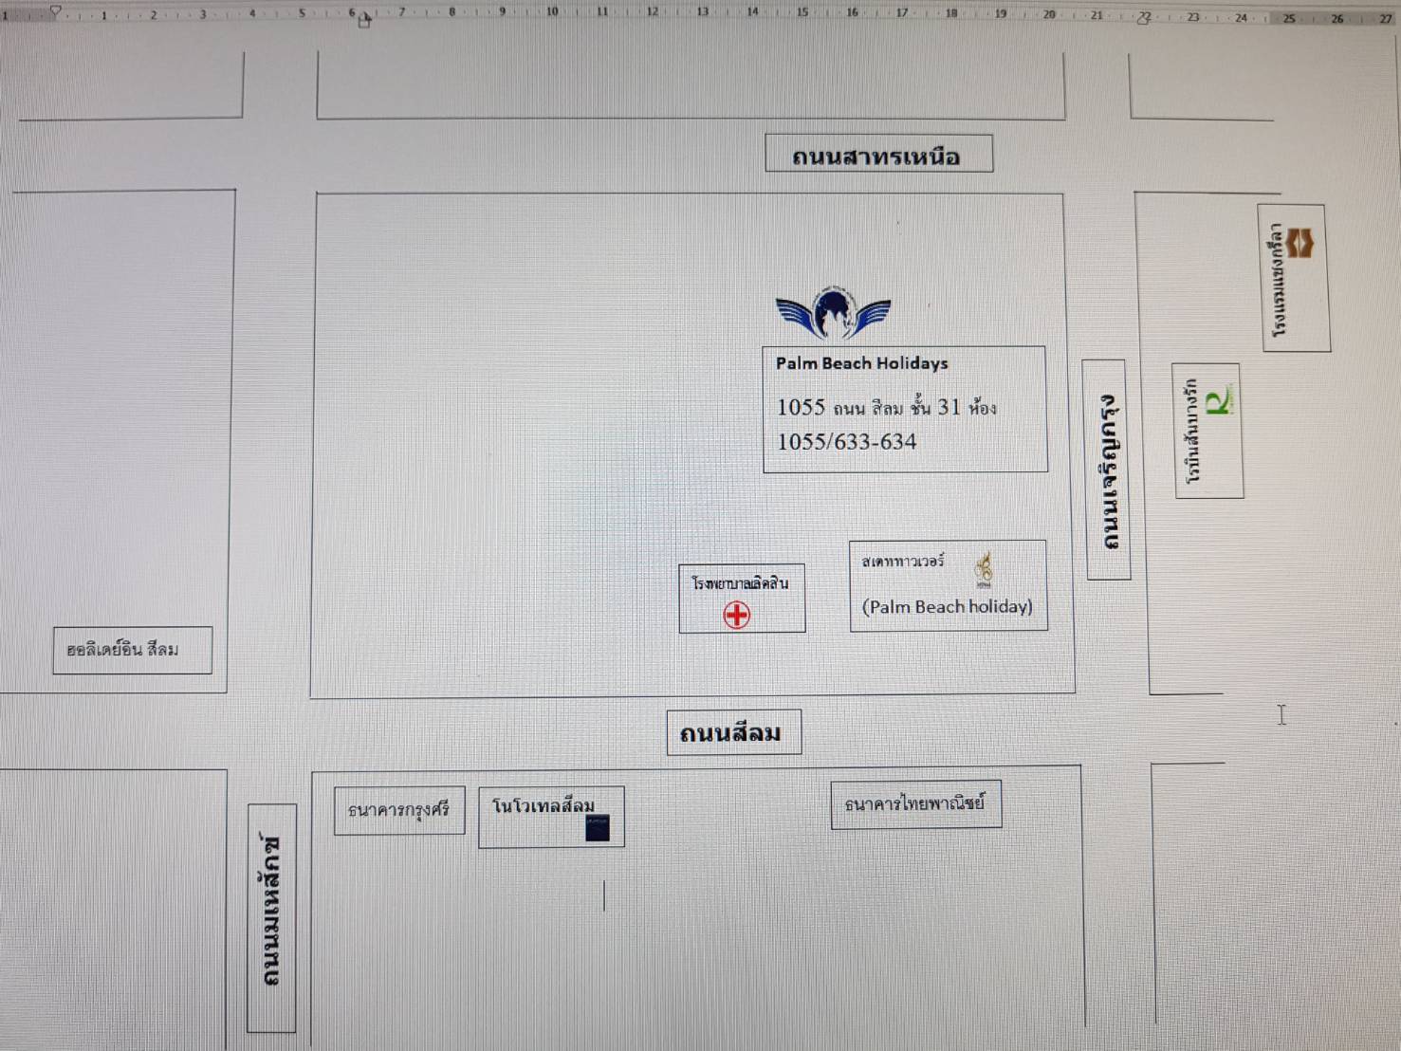Select the ถนนสีลม street label box
Screen dimensions: 1401x1051
click(x=733, y=732)
